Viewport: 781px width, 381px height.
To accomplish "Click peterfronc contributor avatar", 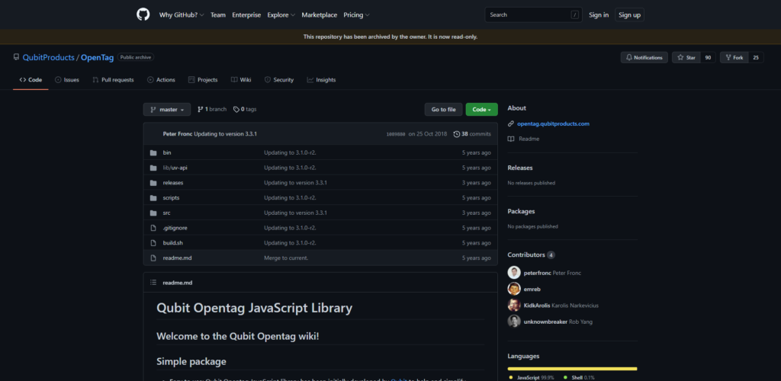I will (x=514, y=273).
